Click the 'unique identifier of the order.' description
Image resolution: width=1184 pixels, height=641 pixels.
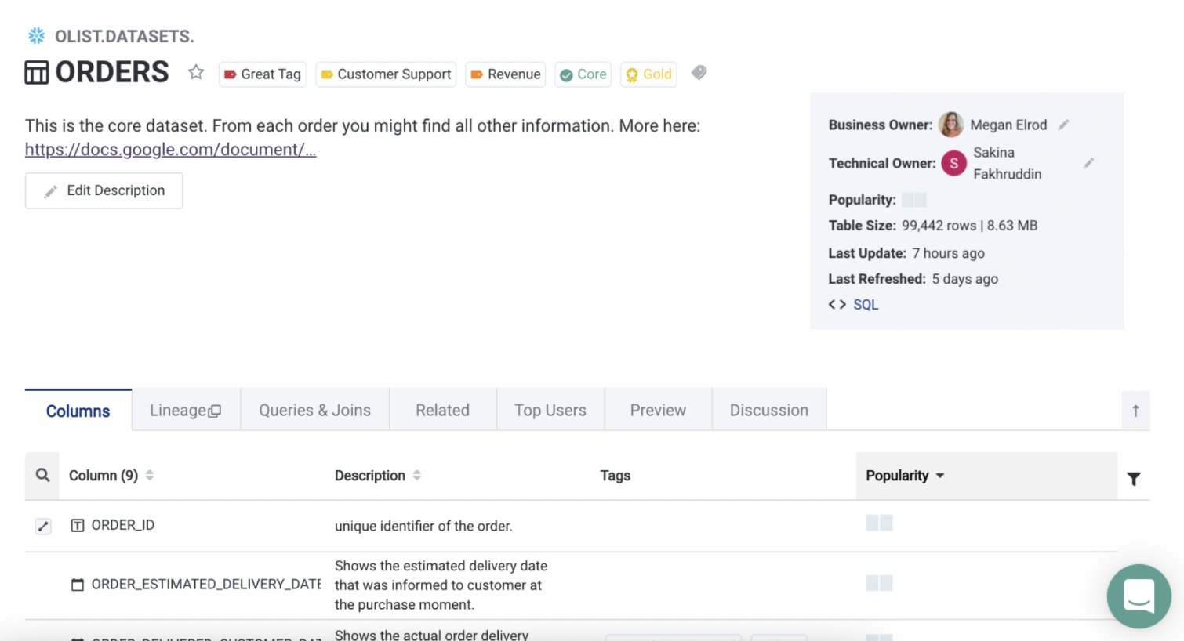coord(423,526)
